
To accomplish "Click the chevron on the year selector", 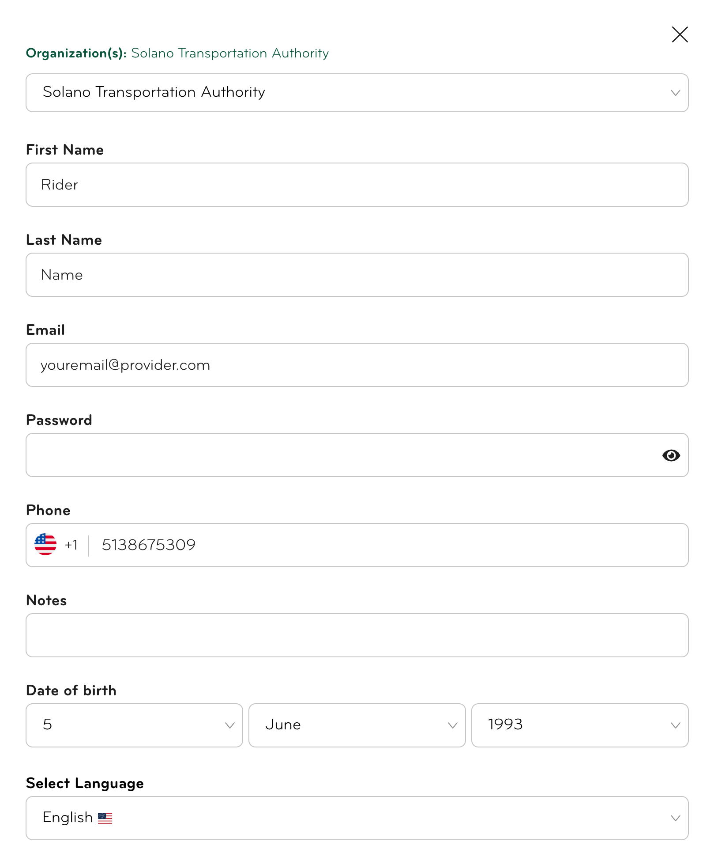I will click(x=675, y=725).
